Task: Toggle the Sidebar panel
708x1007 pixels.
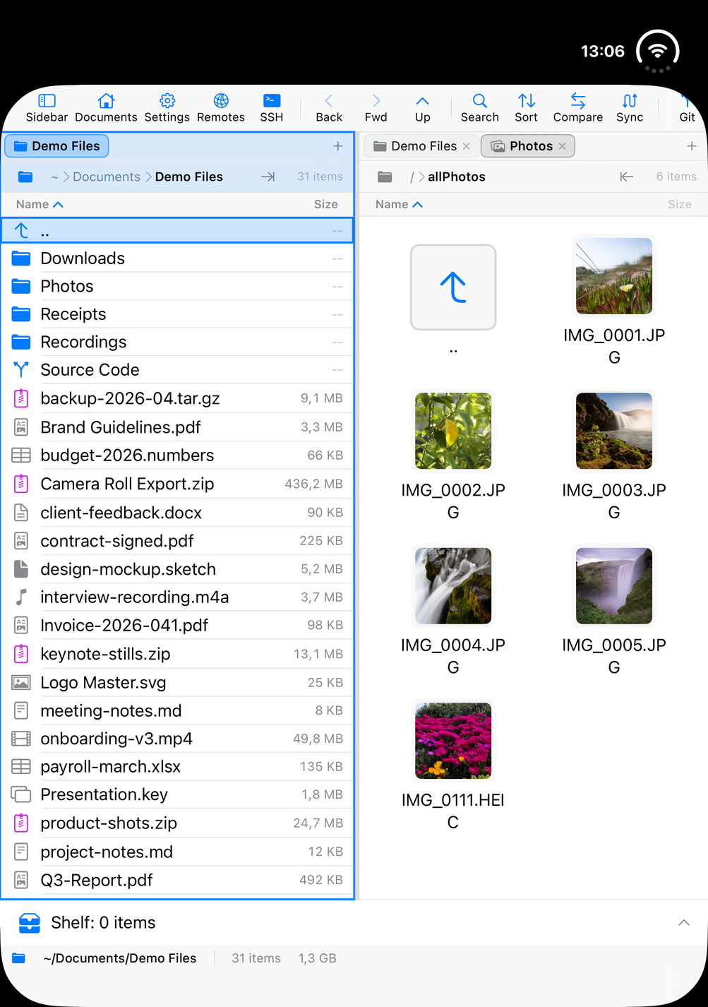Action: click(47, 108)
